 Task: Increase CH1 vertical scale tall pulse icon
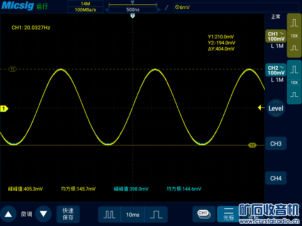point(294,23)
